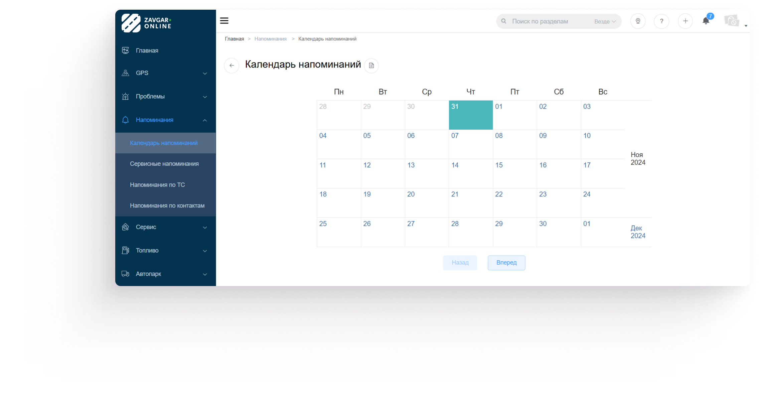
Task: Open the help question mark icon
Action: pyautogui.click(x=661, y=21)
